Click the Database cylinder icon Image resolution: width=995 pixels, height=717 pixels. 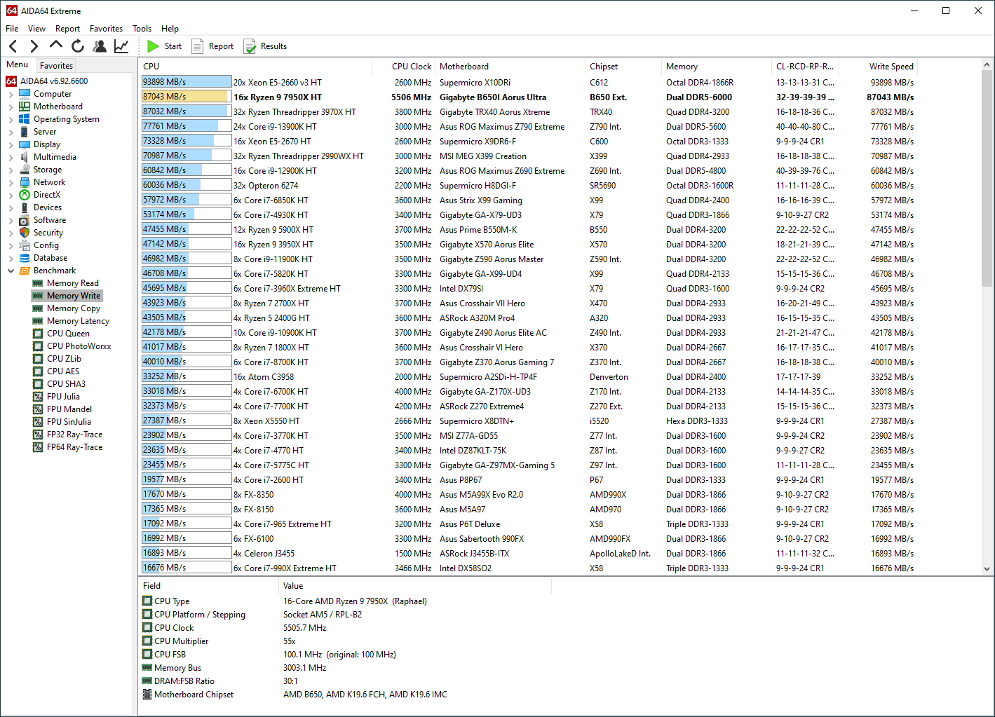[x=25, y=258]
